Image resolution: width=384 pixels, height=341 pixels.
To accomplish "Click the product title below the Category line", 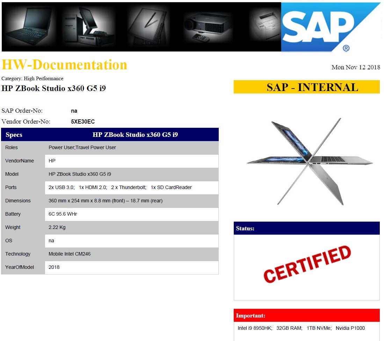I will click(x=53, y=88).
